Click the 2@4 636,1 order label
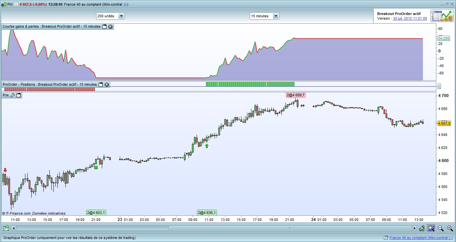This screenshot has width=456, height=242. pos(207,213)
